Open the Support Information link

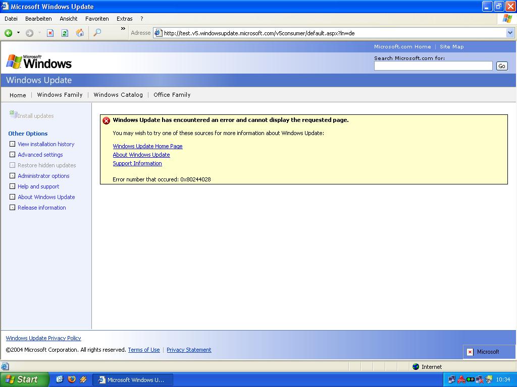(137, 163)
